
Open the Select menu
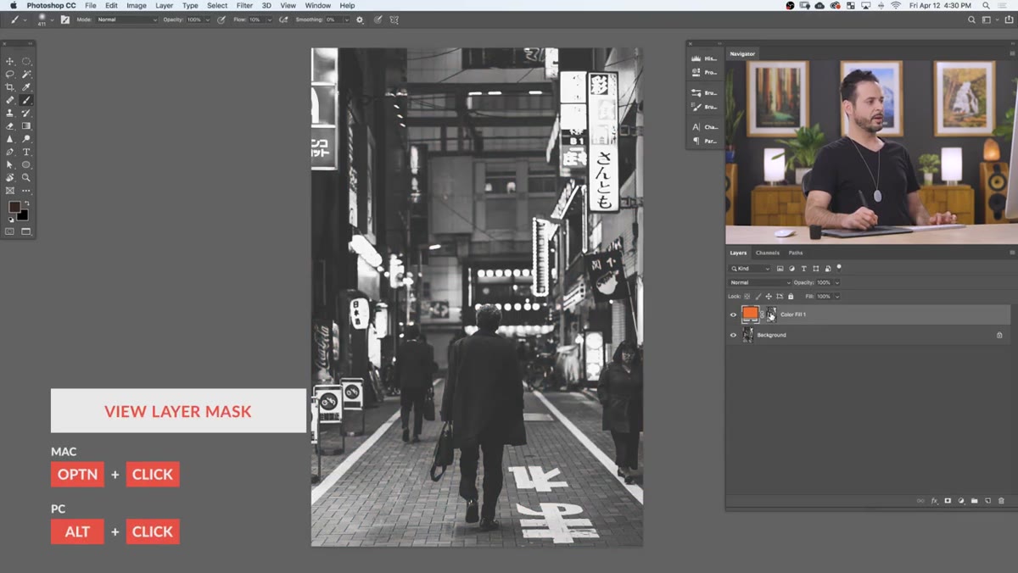tap(217, 5)
